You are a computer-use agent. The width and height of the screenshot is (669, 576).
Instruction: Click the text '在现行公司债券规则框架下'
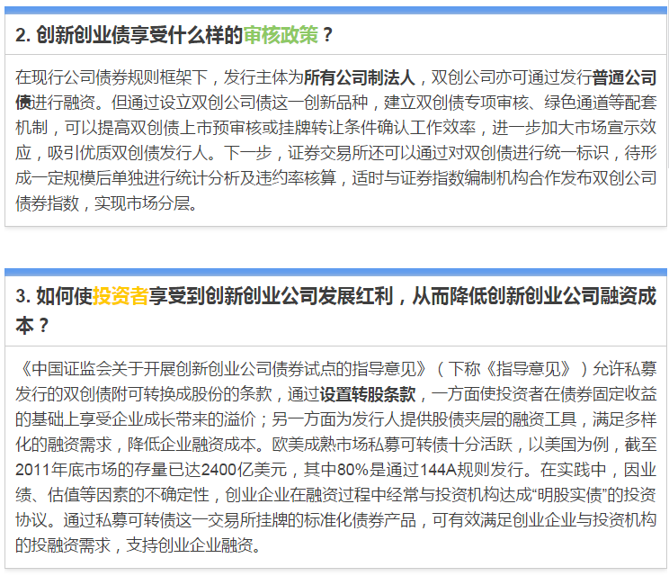(111, 77)
